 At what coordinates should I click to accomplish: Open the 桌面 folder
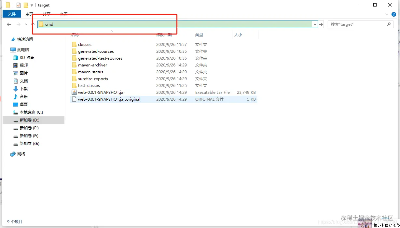click(x=24, y=104)
